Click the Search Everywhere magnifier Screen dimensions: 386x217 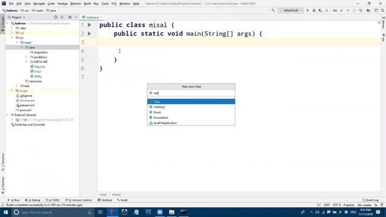coord(382,11)
